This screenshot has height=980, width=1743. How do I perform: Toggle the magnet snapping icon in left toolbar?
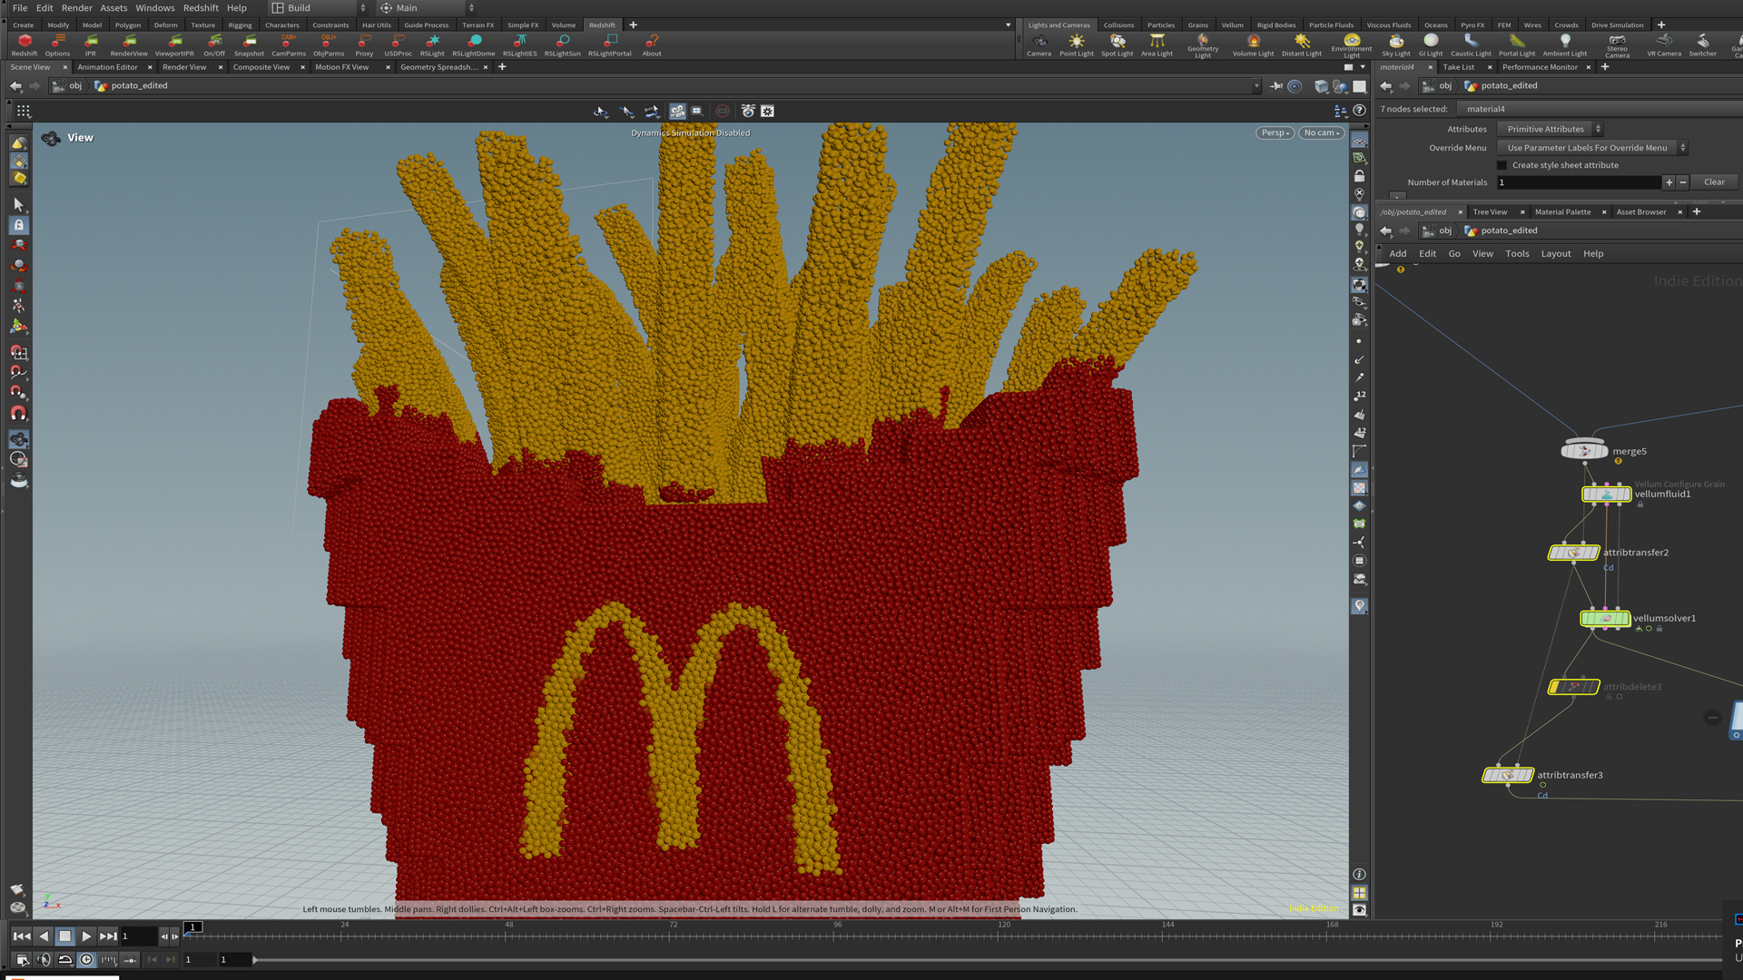point(18,414)
